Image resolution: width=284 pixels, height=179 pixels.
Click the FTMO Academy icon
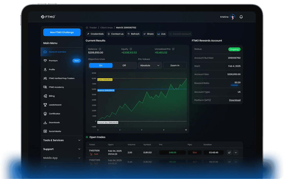45,87
